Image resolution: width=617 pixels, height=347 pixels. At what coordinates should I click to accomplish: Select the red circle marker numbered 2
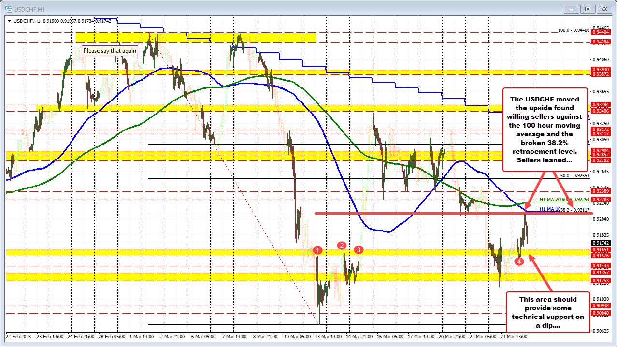click(342, 246)
